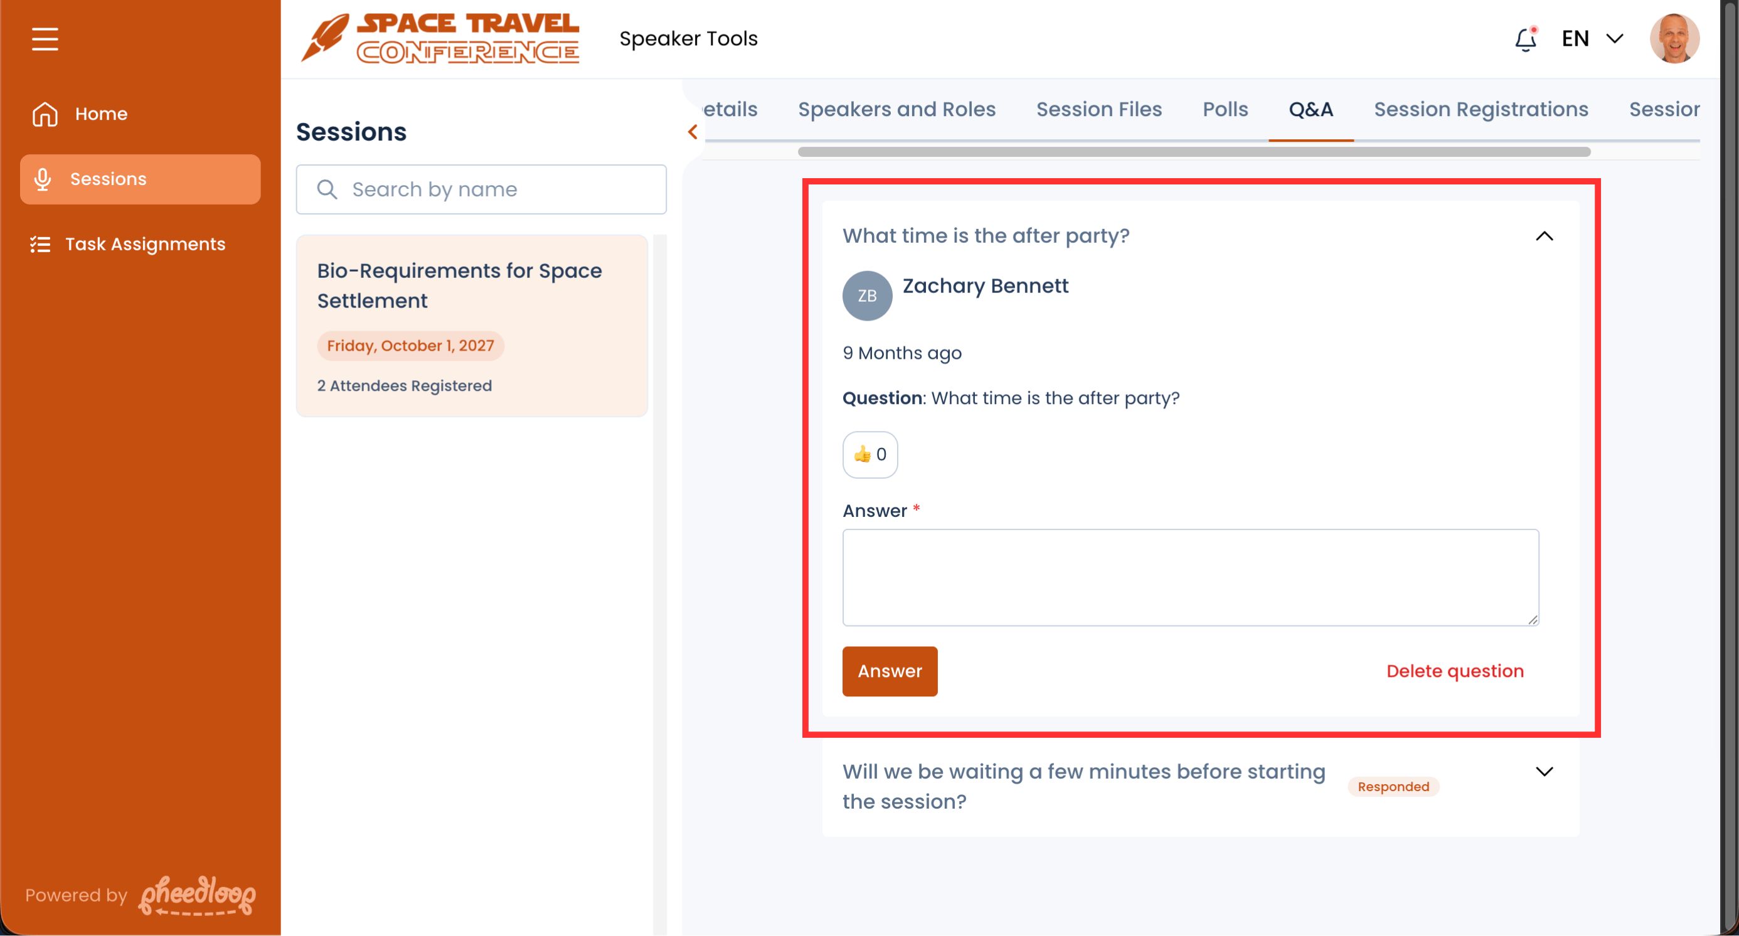The width and height of the screenshot is (1739, 936).
Task: Switch to the Polls tab
Action: (x=1225, y=109)
